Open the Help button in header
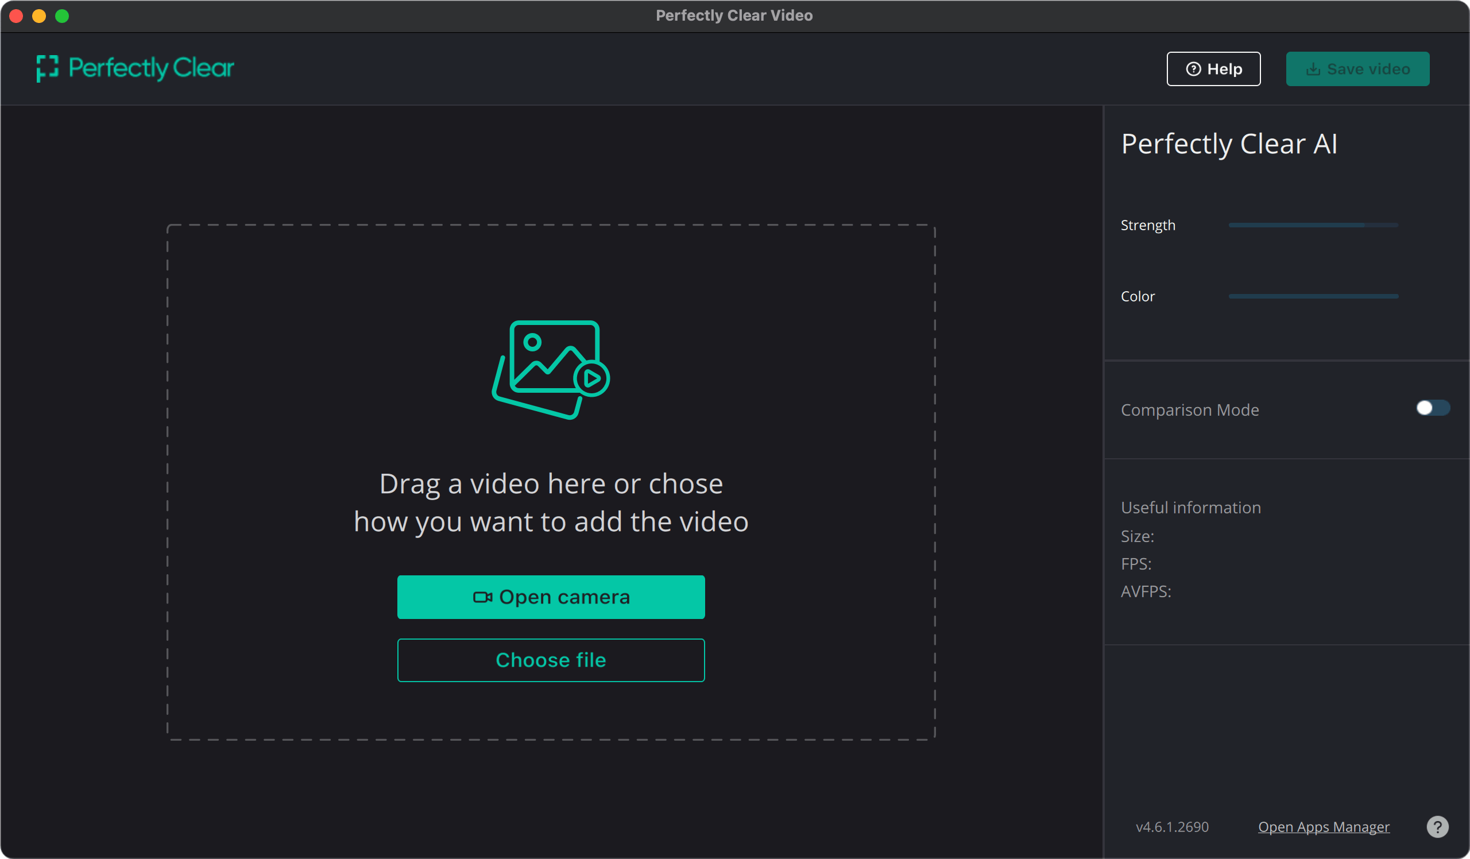Viewport: 1470px width, 859px height. click(1213, 69)
